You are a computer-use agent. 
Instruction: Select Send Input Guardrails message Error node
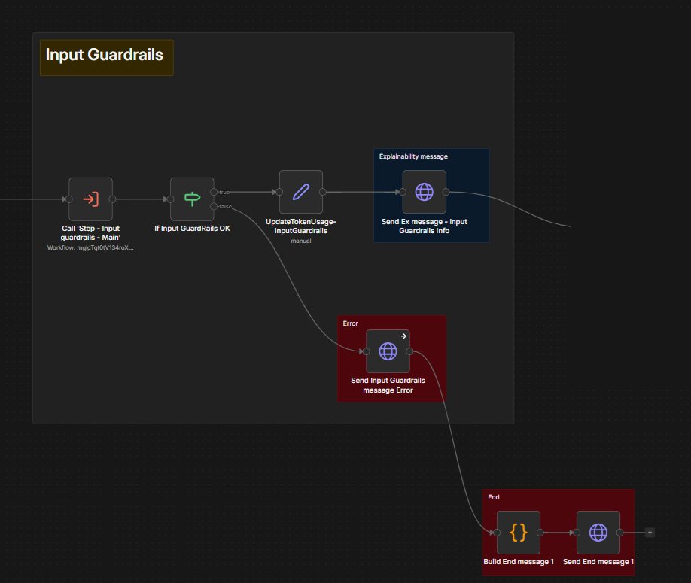[388, 351]
